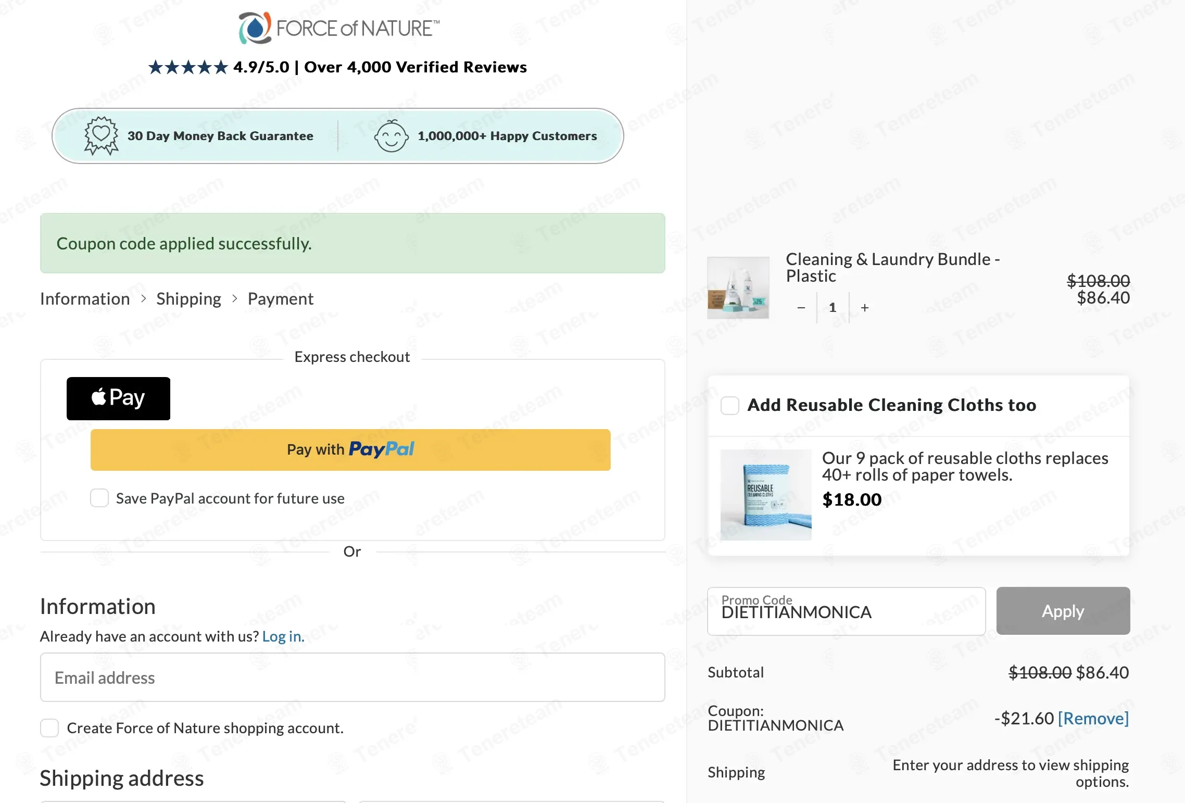Click the Force of Nature logo
The width and height of the screenshot is (1185, 803).
[339, 28]
